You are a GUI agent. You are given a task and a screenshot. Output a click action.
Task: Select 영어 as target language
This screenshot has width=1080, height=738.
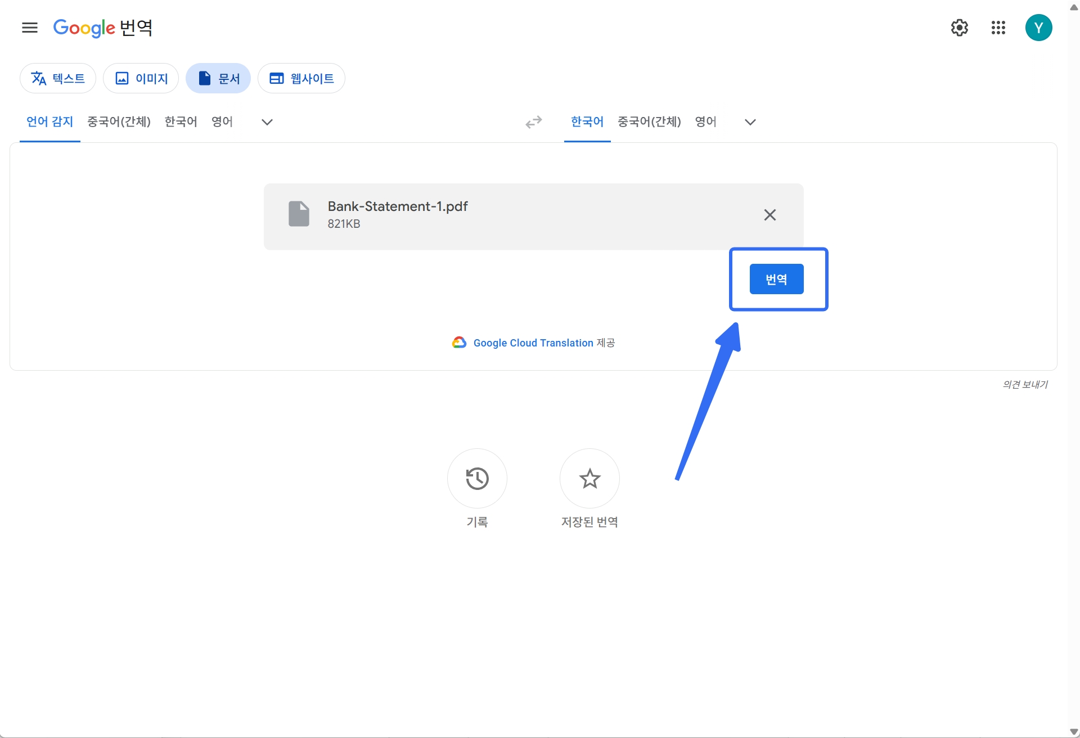[x=706, y=122]
